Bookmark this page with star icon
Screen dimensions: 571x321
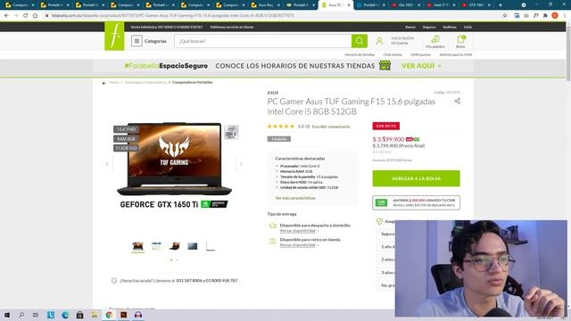(505, 16)
